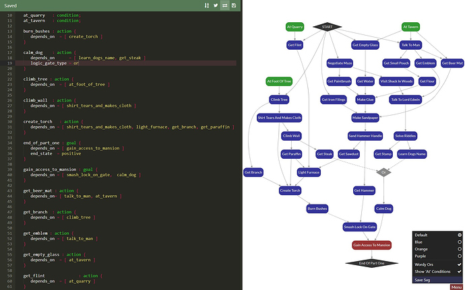Select the Orange theme radio button
Viewport: 465px width, 290px height.
point(460,249)
